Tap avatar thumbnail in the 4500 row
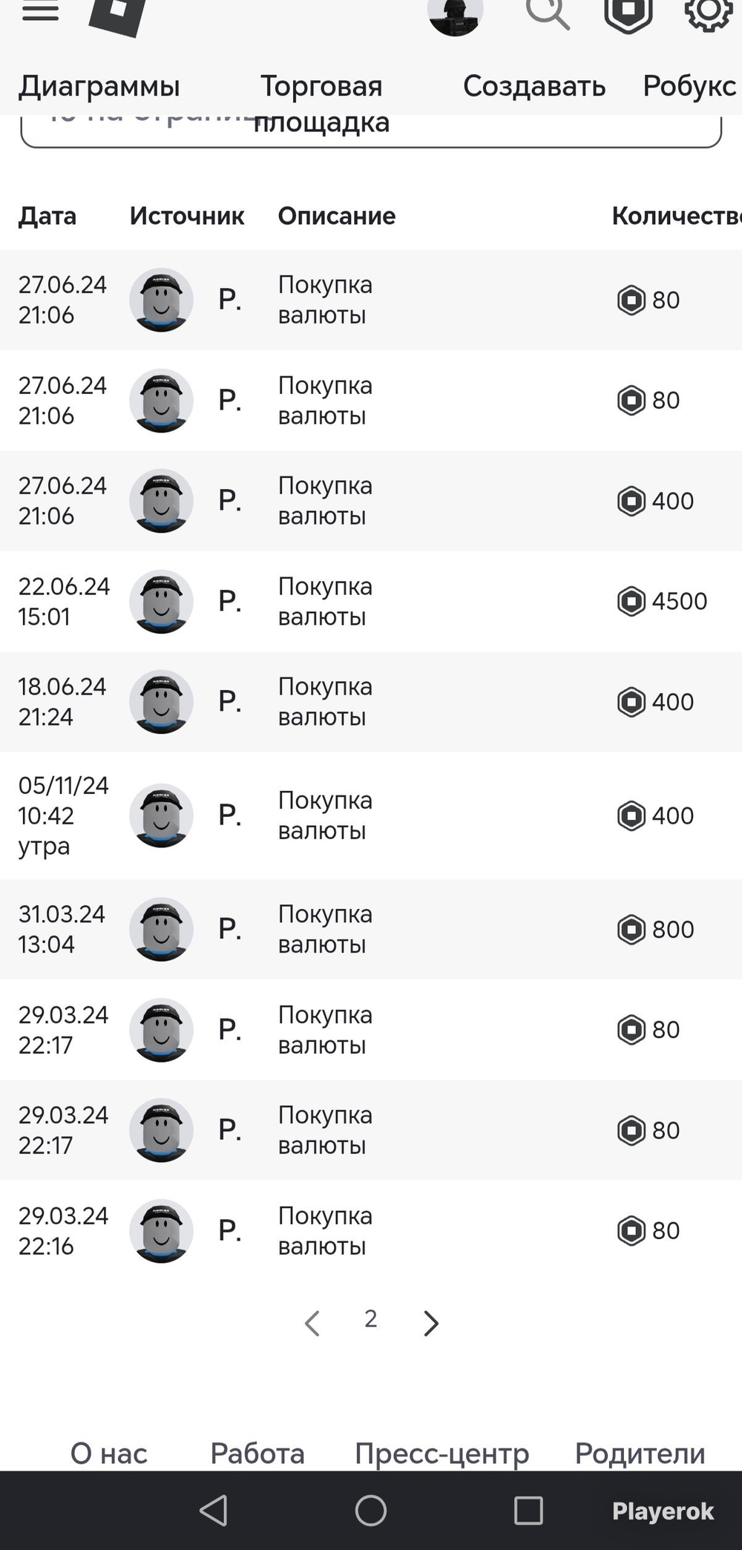742x1550 pixels. 161,602
